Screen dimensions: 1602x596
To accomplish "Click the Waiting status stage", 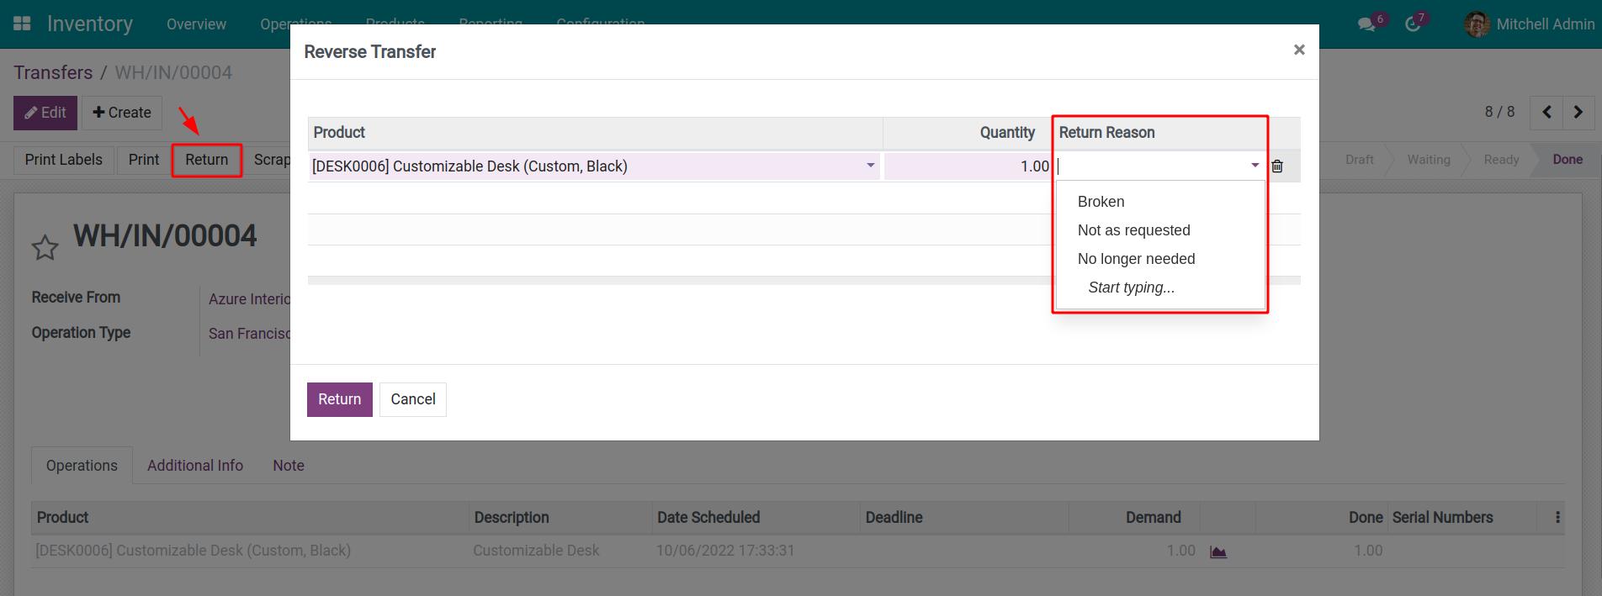I will pos(1429,160).
